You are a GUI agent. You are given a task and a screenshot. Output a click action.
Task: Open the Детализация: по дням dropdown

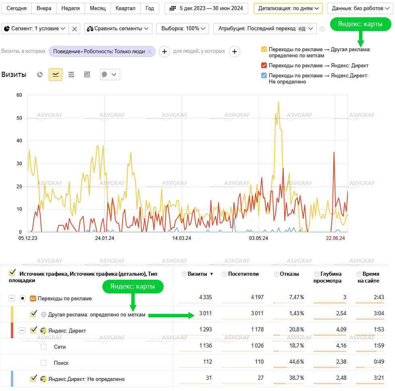(288, 8)
